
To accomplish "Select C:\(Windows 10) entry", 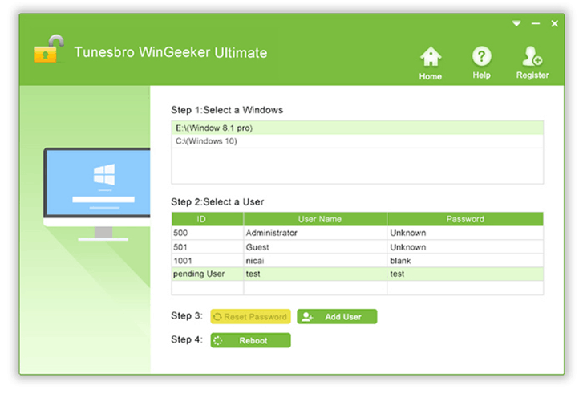I will tap(357, 141).
